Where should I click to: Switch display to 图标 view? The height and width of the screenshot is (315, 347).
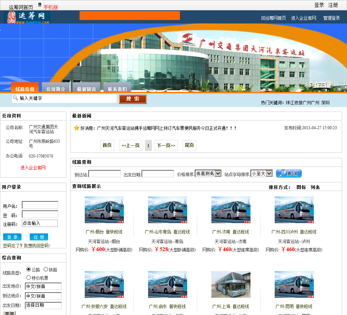[x=301, y=187]
